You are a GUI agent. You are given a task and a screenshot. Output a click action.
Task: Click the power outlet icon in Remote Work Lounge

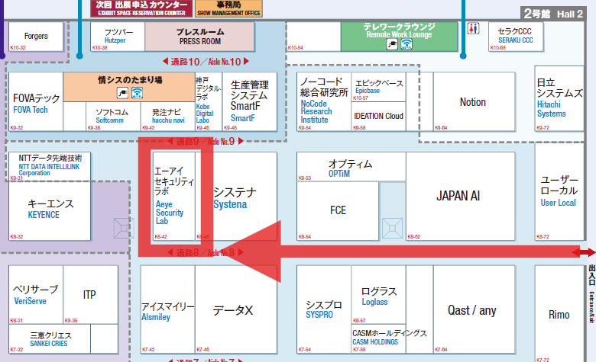[x=392, y=45]
